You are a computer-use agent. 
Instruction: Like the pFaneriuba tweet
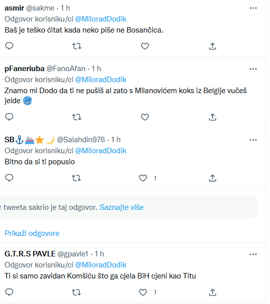click(145, 117)
